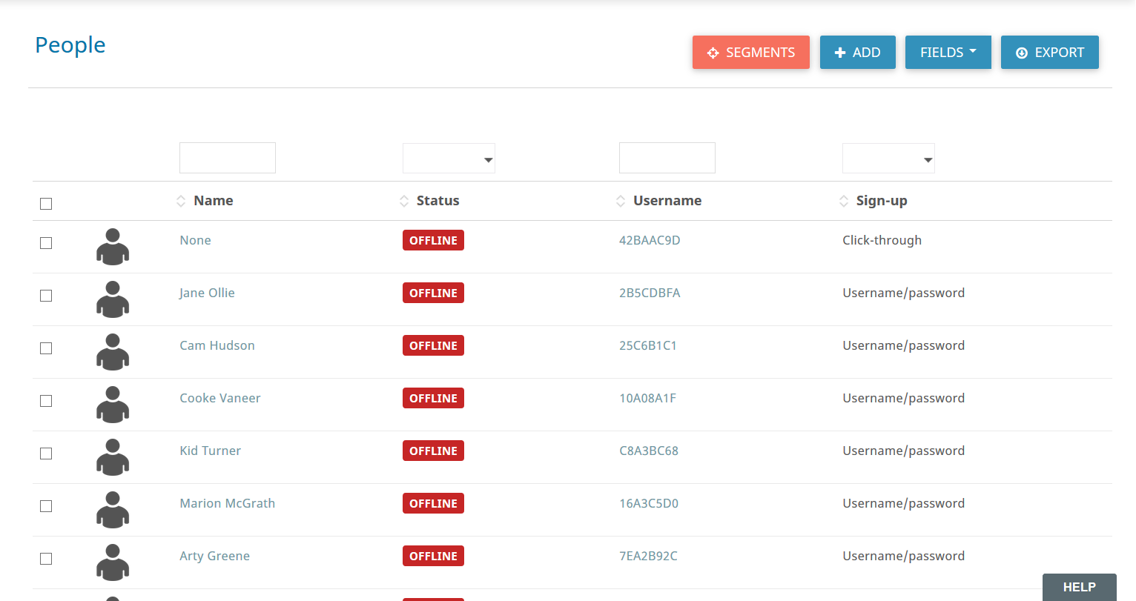Open Kid Turner's profile link
1136x601 pixels.
coord(211,451)
